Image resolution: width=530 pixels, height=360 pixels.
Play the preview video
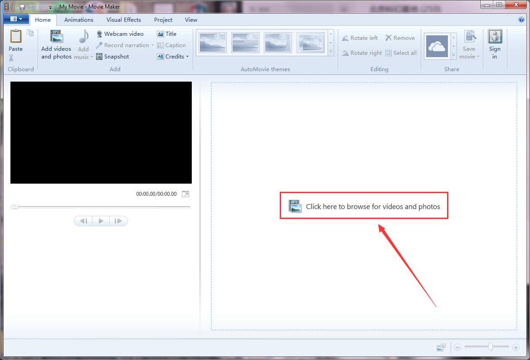tap(101, 221)
